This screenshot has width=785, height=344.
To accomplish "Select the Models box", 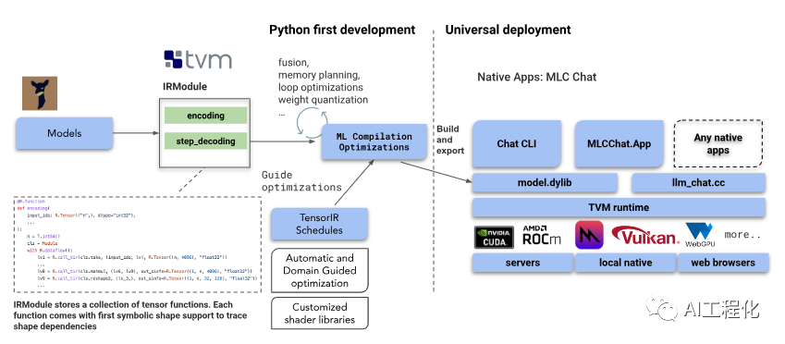I will click(x=64, y=133).
